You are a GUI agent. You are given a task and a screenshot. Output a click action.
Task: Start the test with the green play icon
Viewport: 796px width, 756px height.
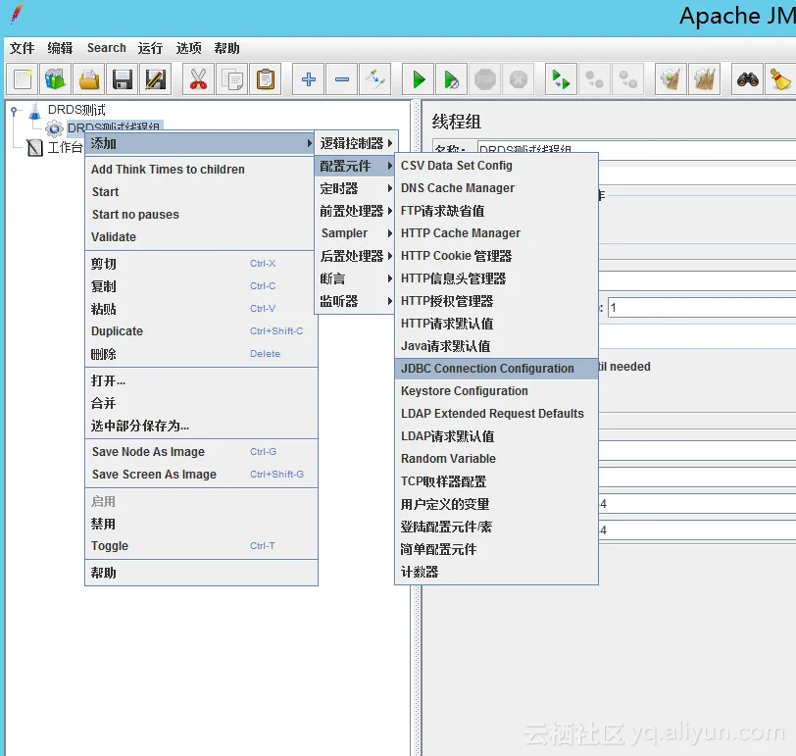419,79
